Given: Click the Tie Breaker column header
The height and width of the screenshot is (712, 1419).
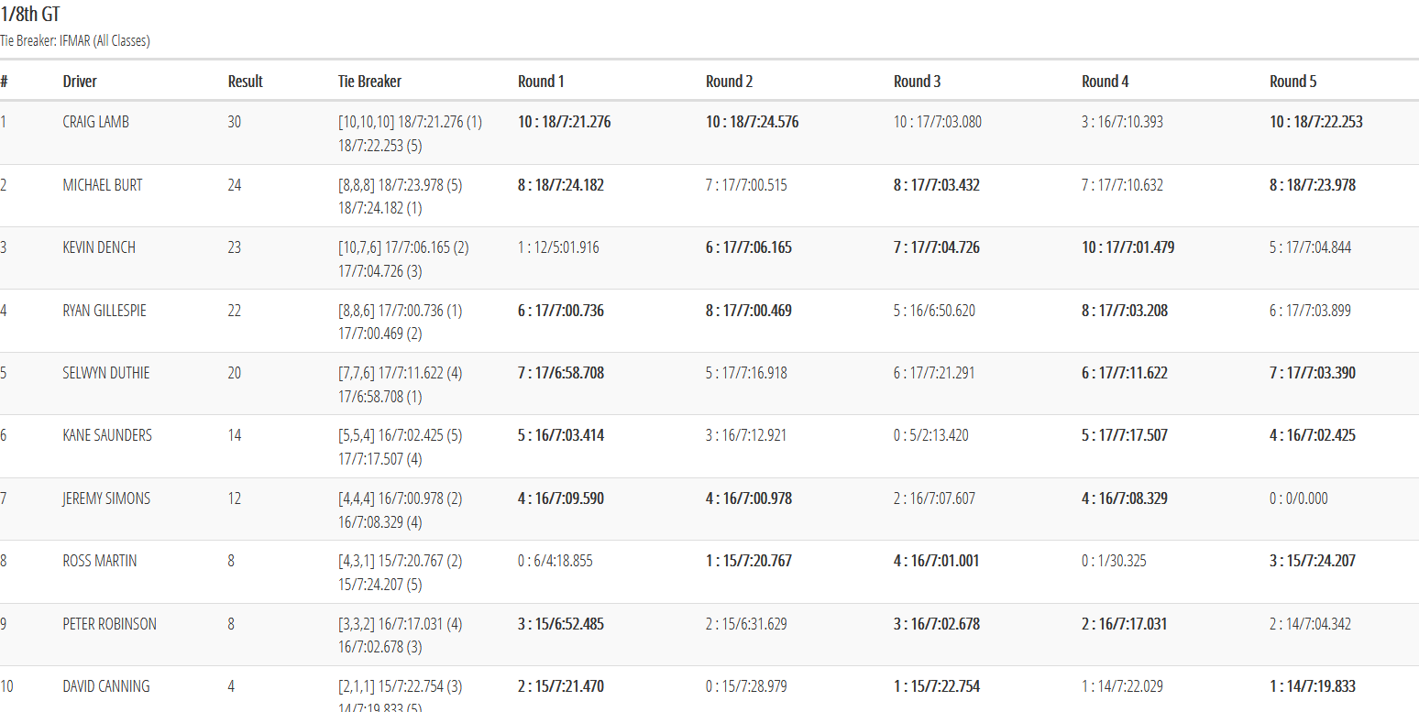Looking at the screenshot, I should (369, 82).
